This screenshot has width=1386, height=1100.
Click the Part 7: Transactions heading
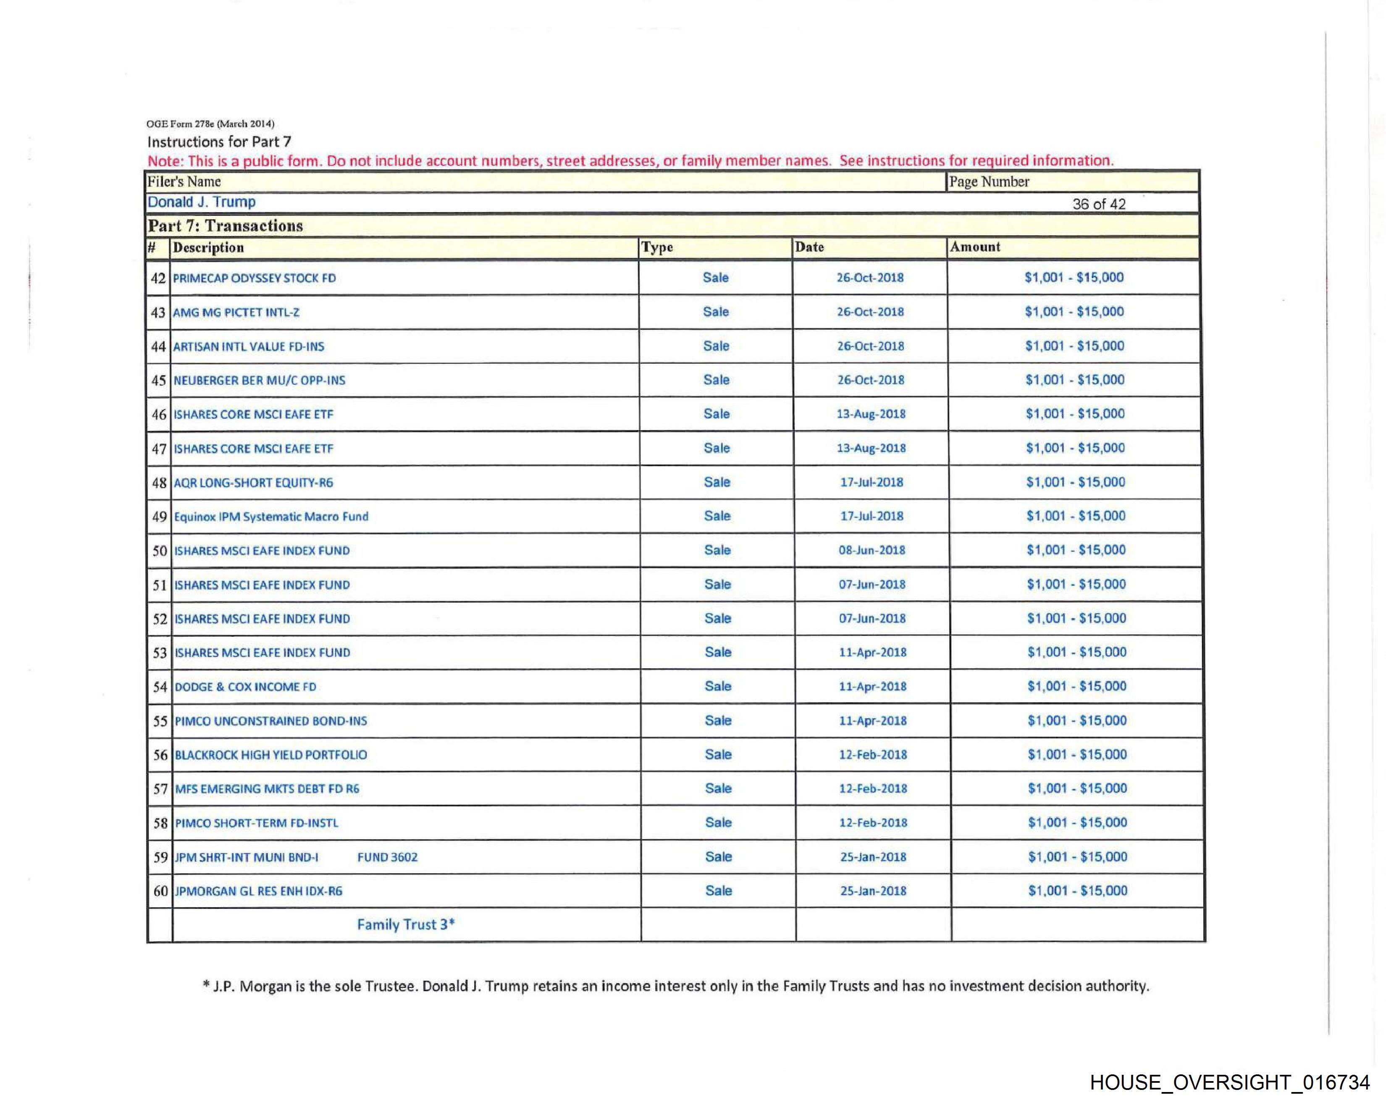pyautogui.click(x=225, y=226)
